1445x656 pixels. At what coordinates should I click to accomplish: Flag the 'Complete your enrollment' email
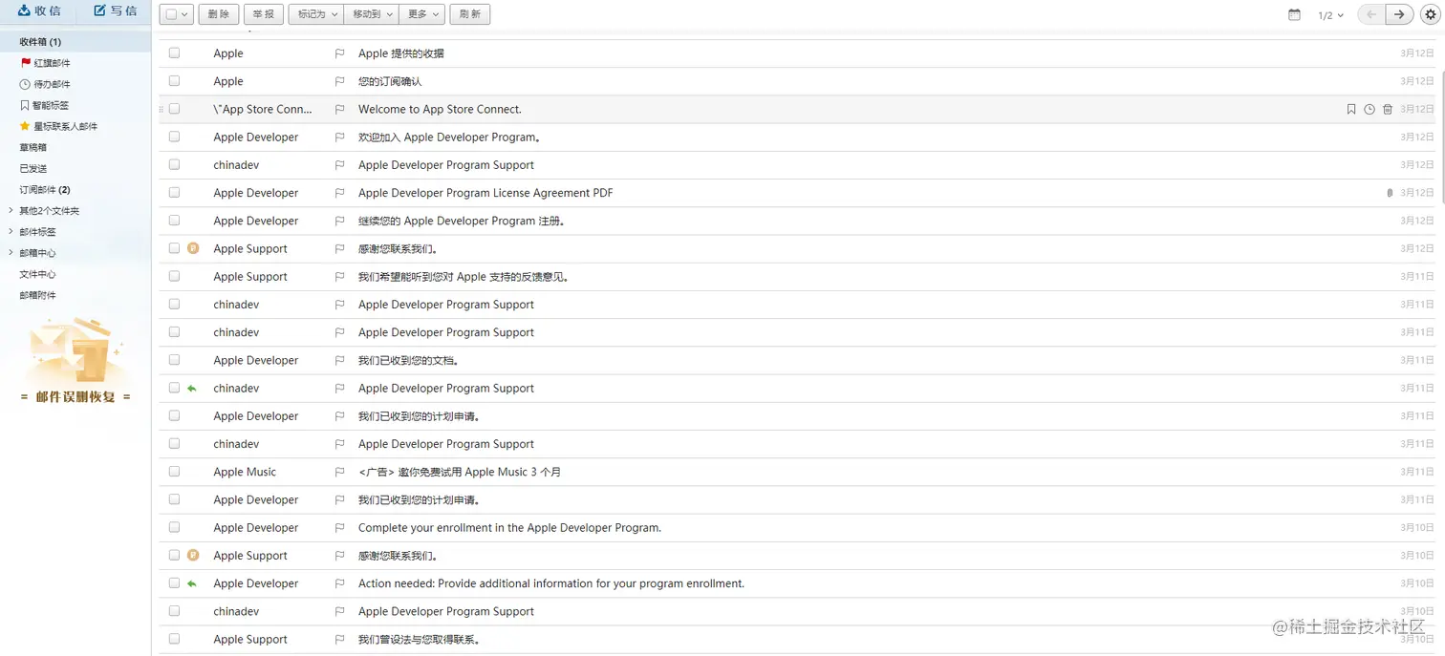tap(339, 528)
